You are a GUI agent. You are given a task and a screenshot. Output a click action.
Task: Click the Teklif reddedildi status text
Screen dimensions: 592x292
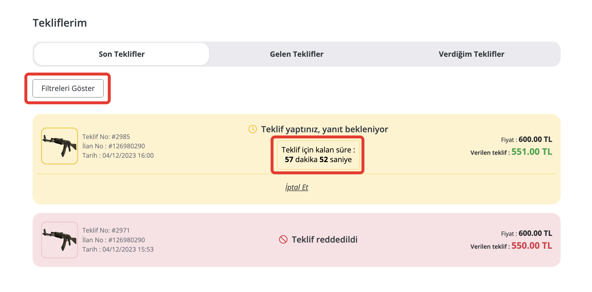click(324, 240)
